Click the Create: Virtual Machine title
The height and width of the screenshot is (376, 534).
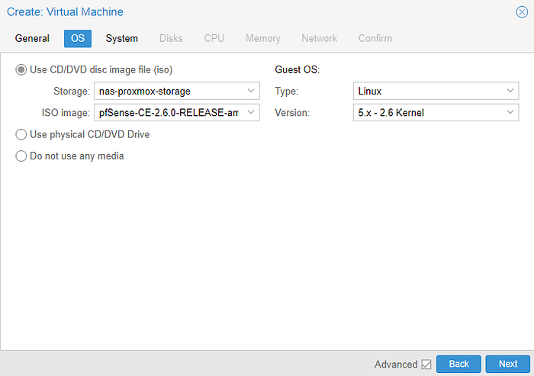click(x=65, y=12)
